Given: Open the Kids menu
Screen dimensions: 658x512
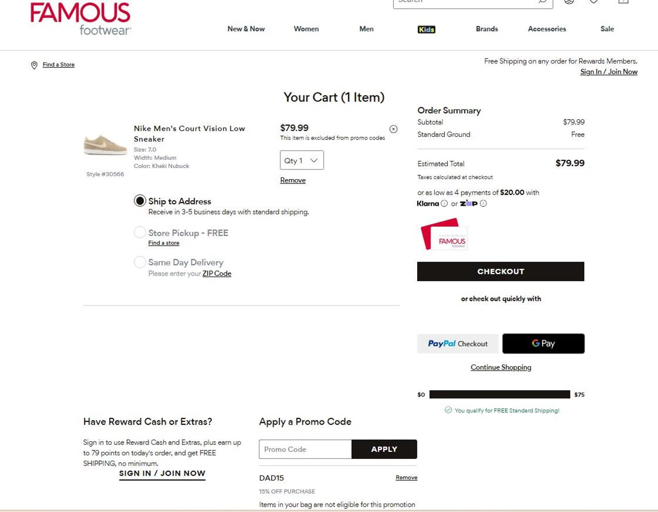Looking at the screenshot, I should [426, 29].
